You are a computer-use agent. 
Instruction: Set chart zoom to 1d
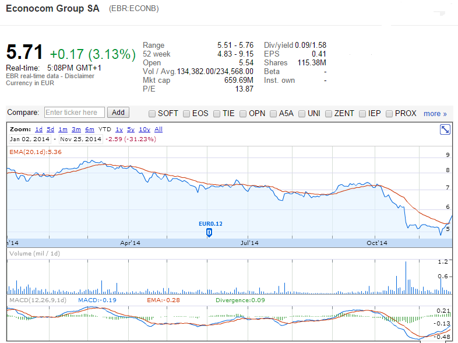click(39, 129)
